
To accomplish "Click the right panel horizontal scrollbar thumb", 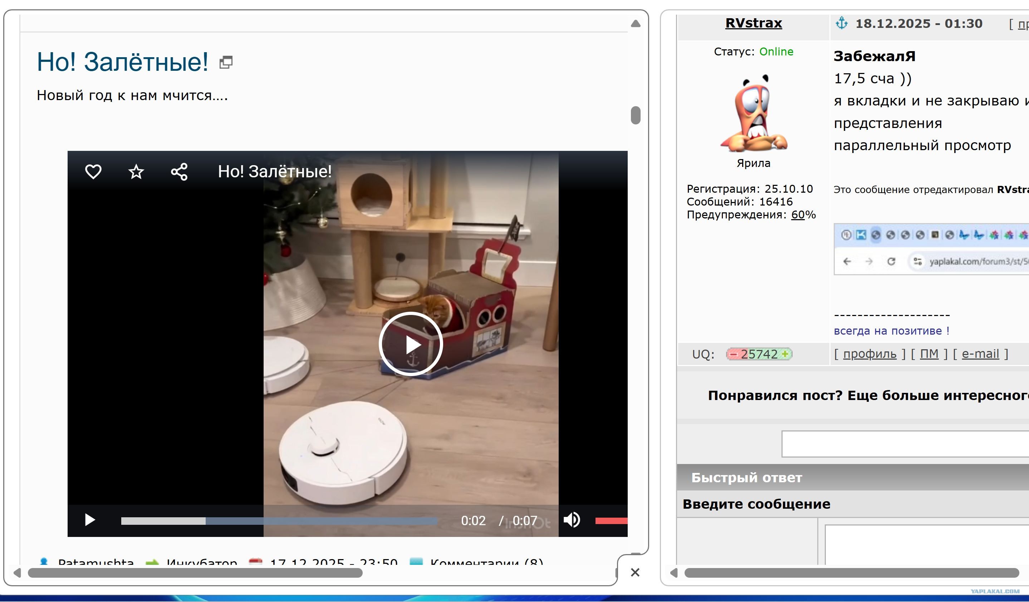I will pos(851,573).
